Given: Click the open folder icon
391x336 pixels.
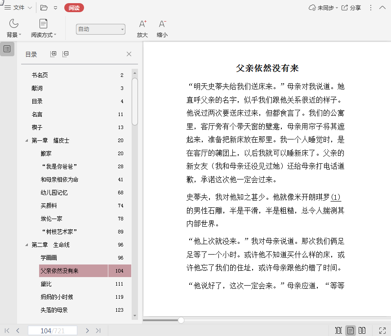Looking at the screenshot, I should [44, 8].
